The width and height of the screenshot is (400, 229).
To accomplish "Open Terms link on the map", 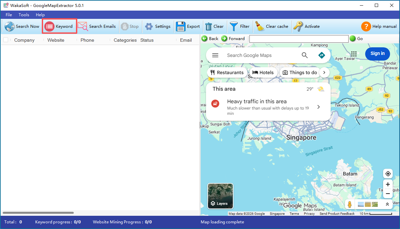I will pyautogui.click(x=294, y=214).
